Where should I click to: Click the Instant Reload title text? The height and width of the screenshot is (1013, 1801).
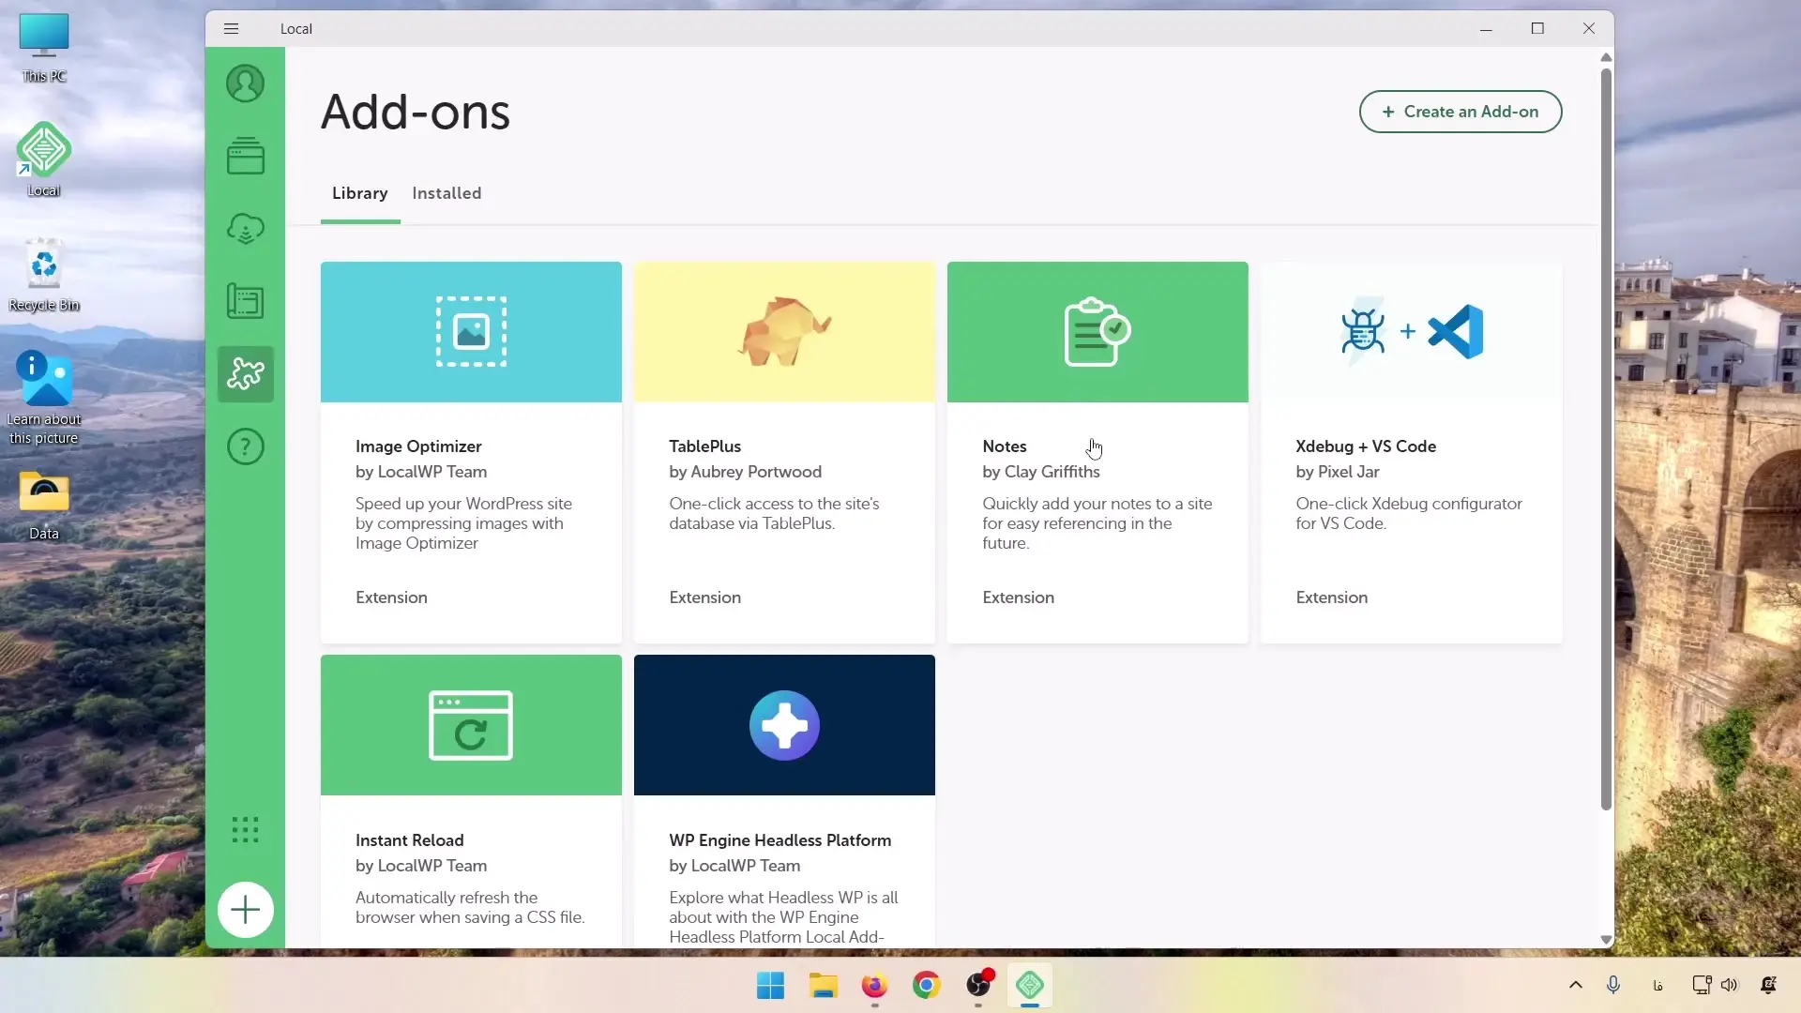[409, 840]
